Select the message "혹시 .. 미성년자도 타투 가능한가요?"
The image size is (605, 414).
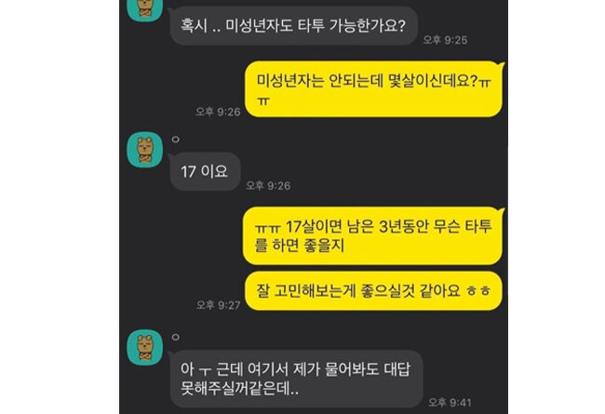tap(293, 26)
